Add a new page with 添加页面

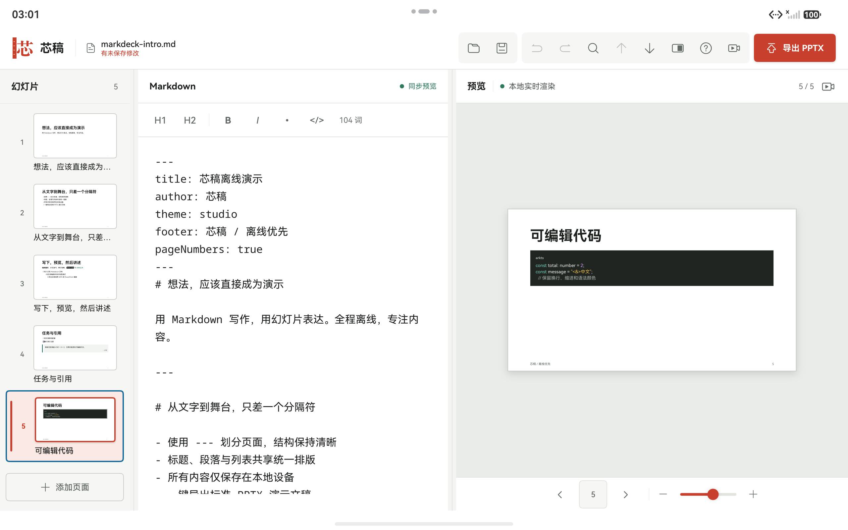point(65,487)
